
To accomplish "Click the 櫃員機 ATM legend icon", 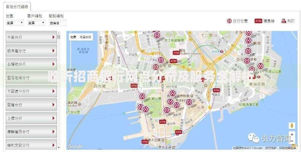I will coord(258,21).
